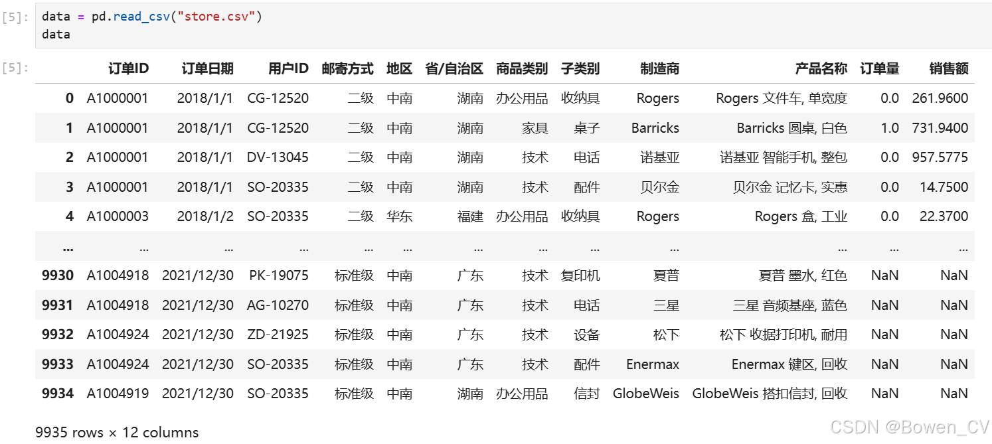Click order ID A1004919
The image size is (992, 444).
[118, 394]
